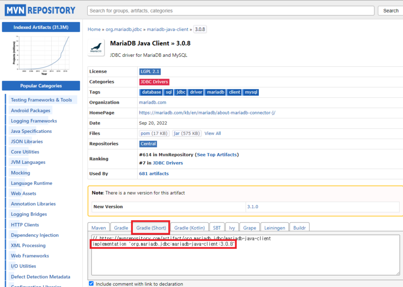Click the sql tag
403x287 pixels.
(169, 92)
